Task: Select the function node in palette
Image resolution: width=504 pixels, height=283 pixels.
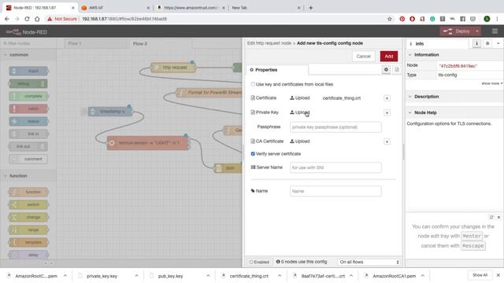Action: click(x=28, y=192)
